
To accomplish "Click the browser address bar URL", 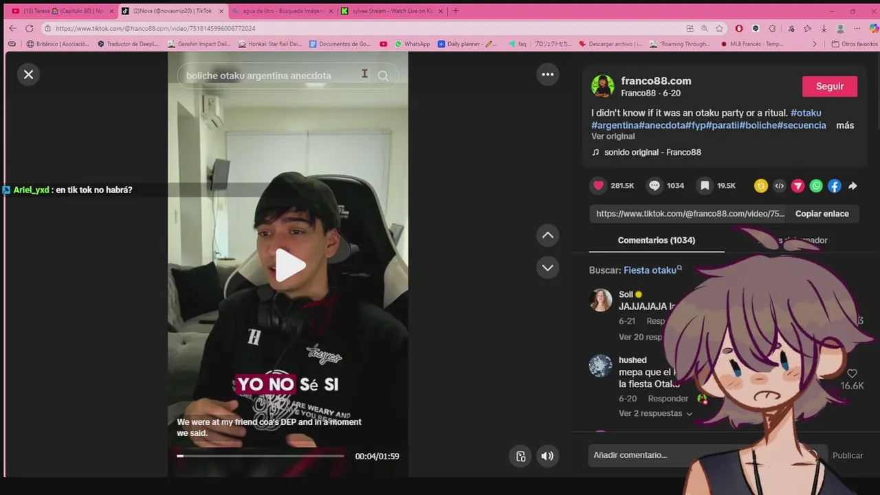I will pyautogui.click(x=155, y=28).
